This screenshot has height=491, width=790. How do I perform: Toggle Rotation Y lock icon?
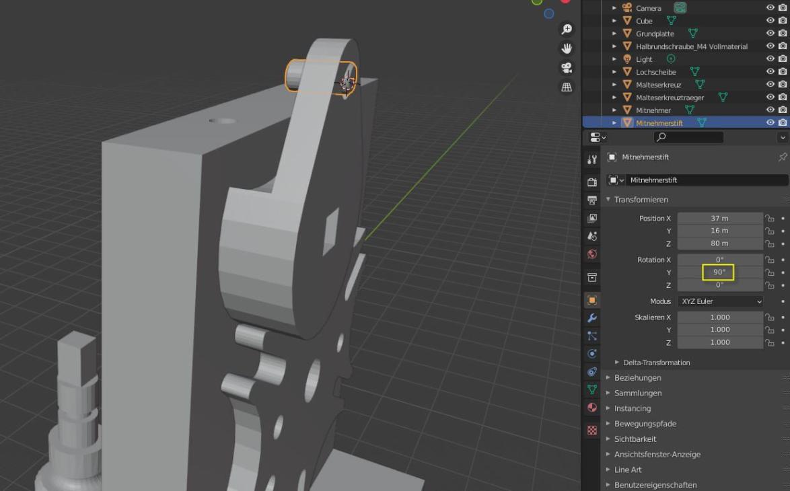coord(769,272)
